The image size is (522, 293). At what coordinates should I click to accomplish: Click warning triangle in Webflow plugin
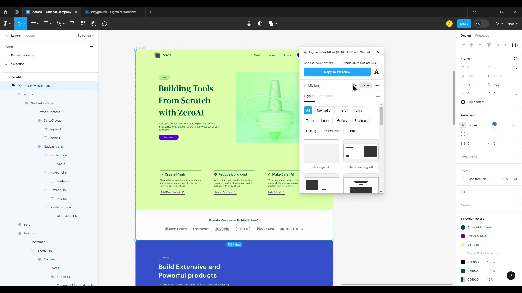(376, 72)
